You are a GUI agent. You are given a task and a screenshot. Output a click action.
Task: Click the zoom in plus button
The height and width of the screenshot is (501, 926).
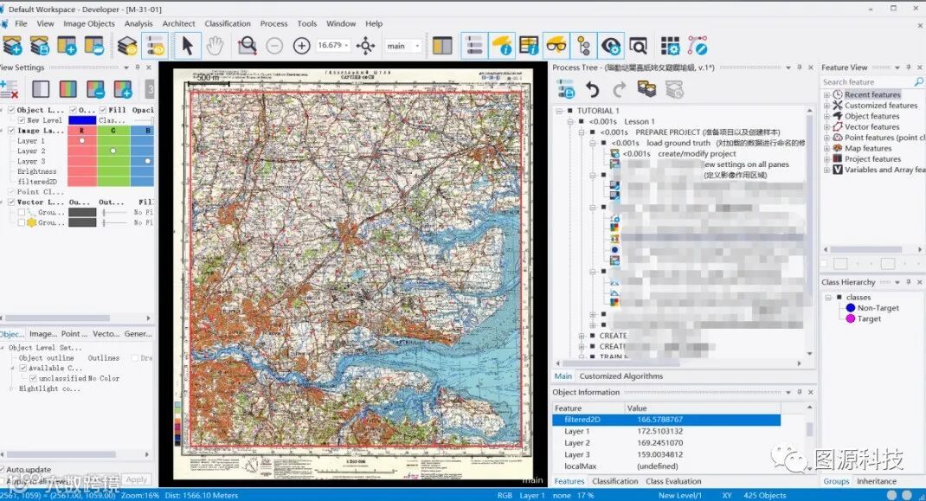tap(302, 46)
